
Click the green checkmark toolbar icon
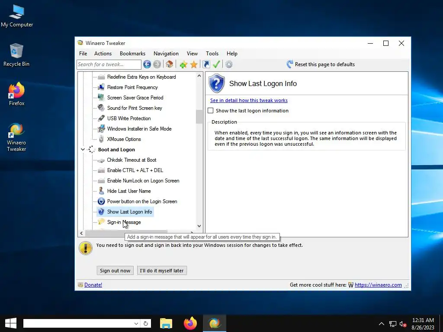[216, 64]
